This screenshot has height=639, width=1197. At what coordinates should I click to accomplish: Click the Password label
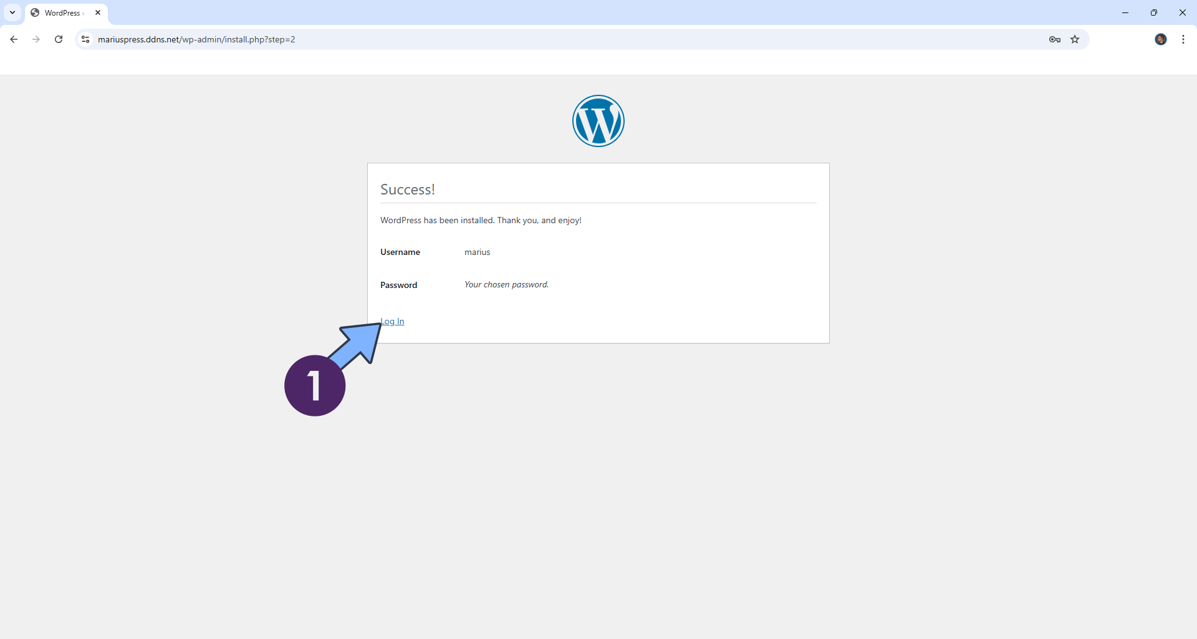tap(399, 286)
